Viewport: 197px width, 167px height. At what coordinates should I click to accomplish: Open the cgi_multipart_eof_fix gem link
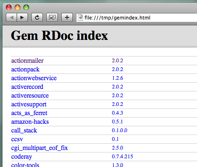coord(40,148)
